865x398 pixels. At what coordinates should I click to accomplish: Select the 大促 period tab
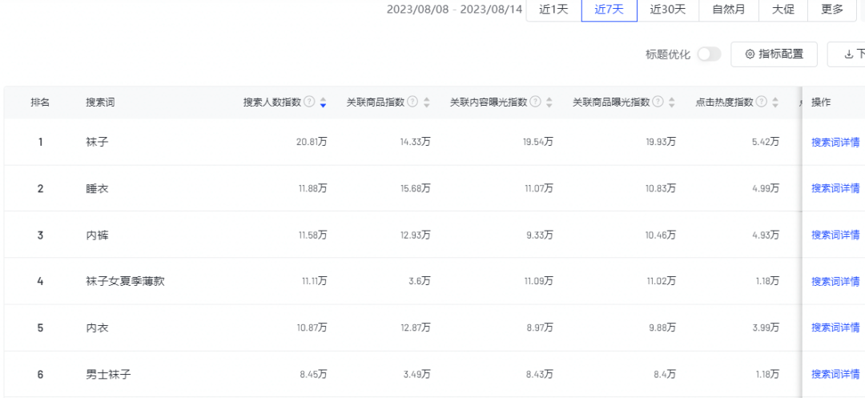pos(783,10)
